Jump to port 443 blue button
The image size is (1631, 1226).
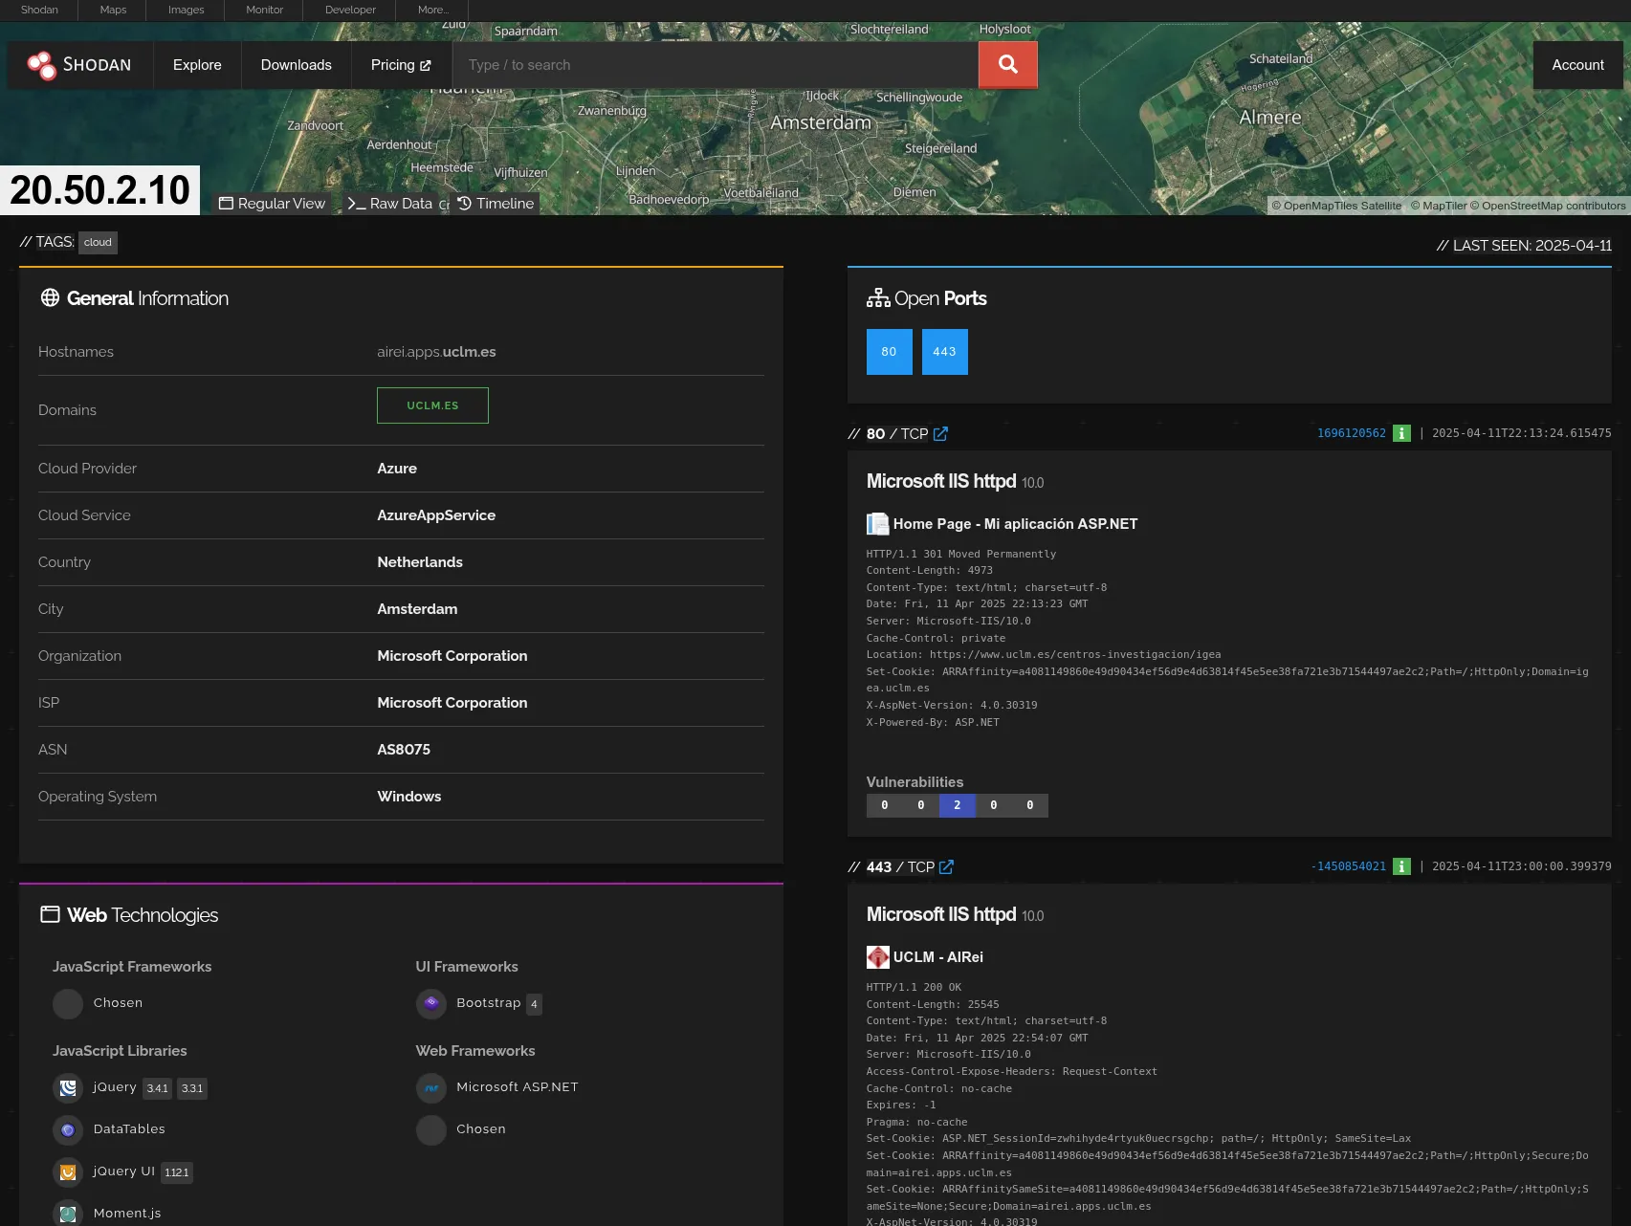(944, 352)
